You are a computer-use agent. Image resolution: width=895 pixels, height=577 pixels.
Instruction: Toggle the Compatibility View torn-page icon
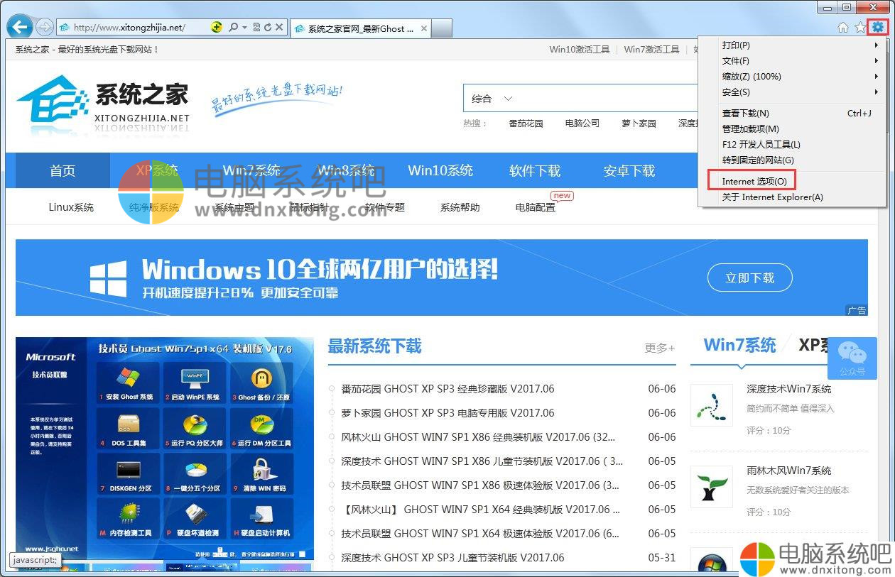256,28
